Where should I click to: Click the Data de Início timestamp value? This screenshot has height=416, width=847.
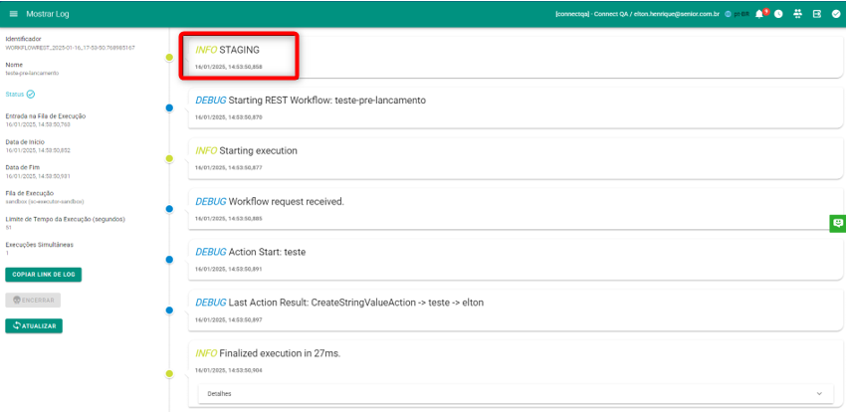pos(38,150)
